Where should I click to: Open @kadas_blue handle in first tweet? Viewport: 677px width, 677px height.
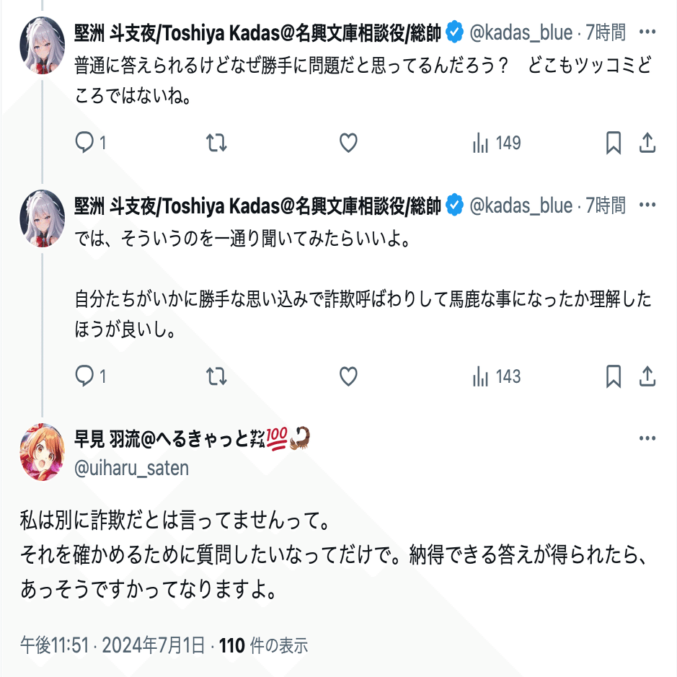(521, 32)
